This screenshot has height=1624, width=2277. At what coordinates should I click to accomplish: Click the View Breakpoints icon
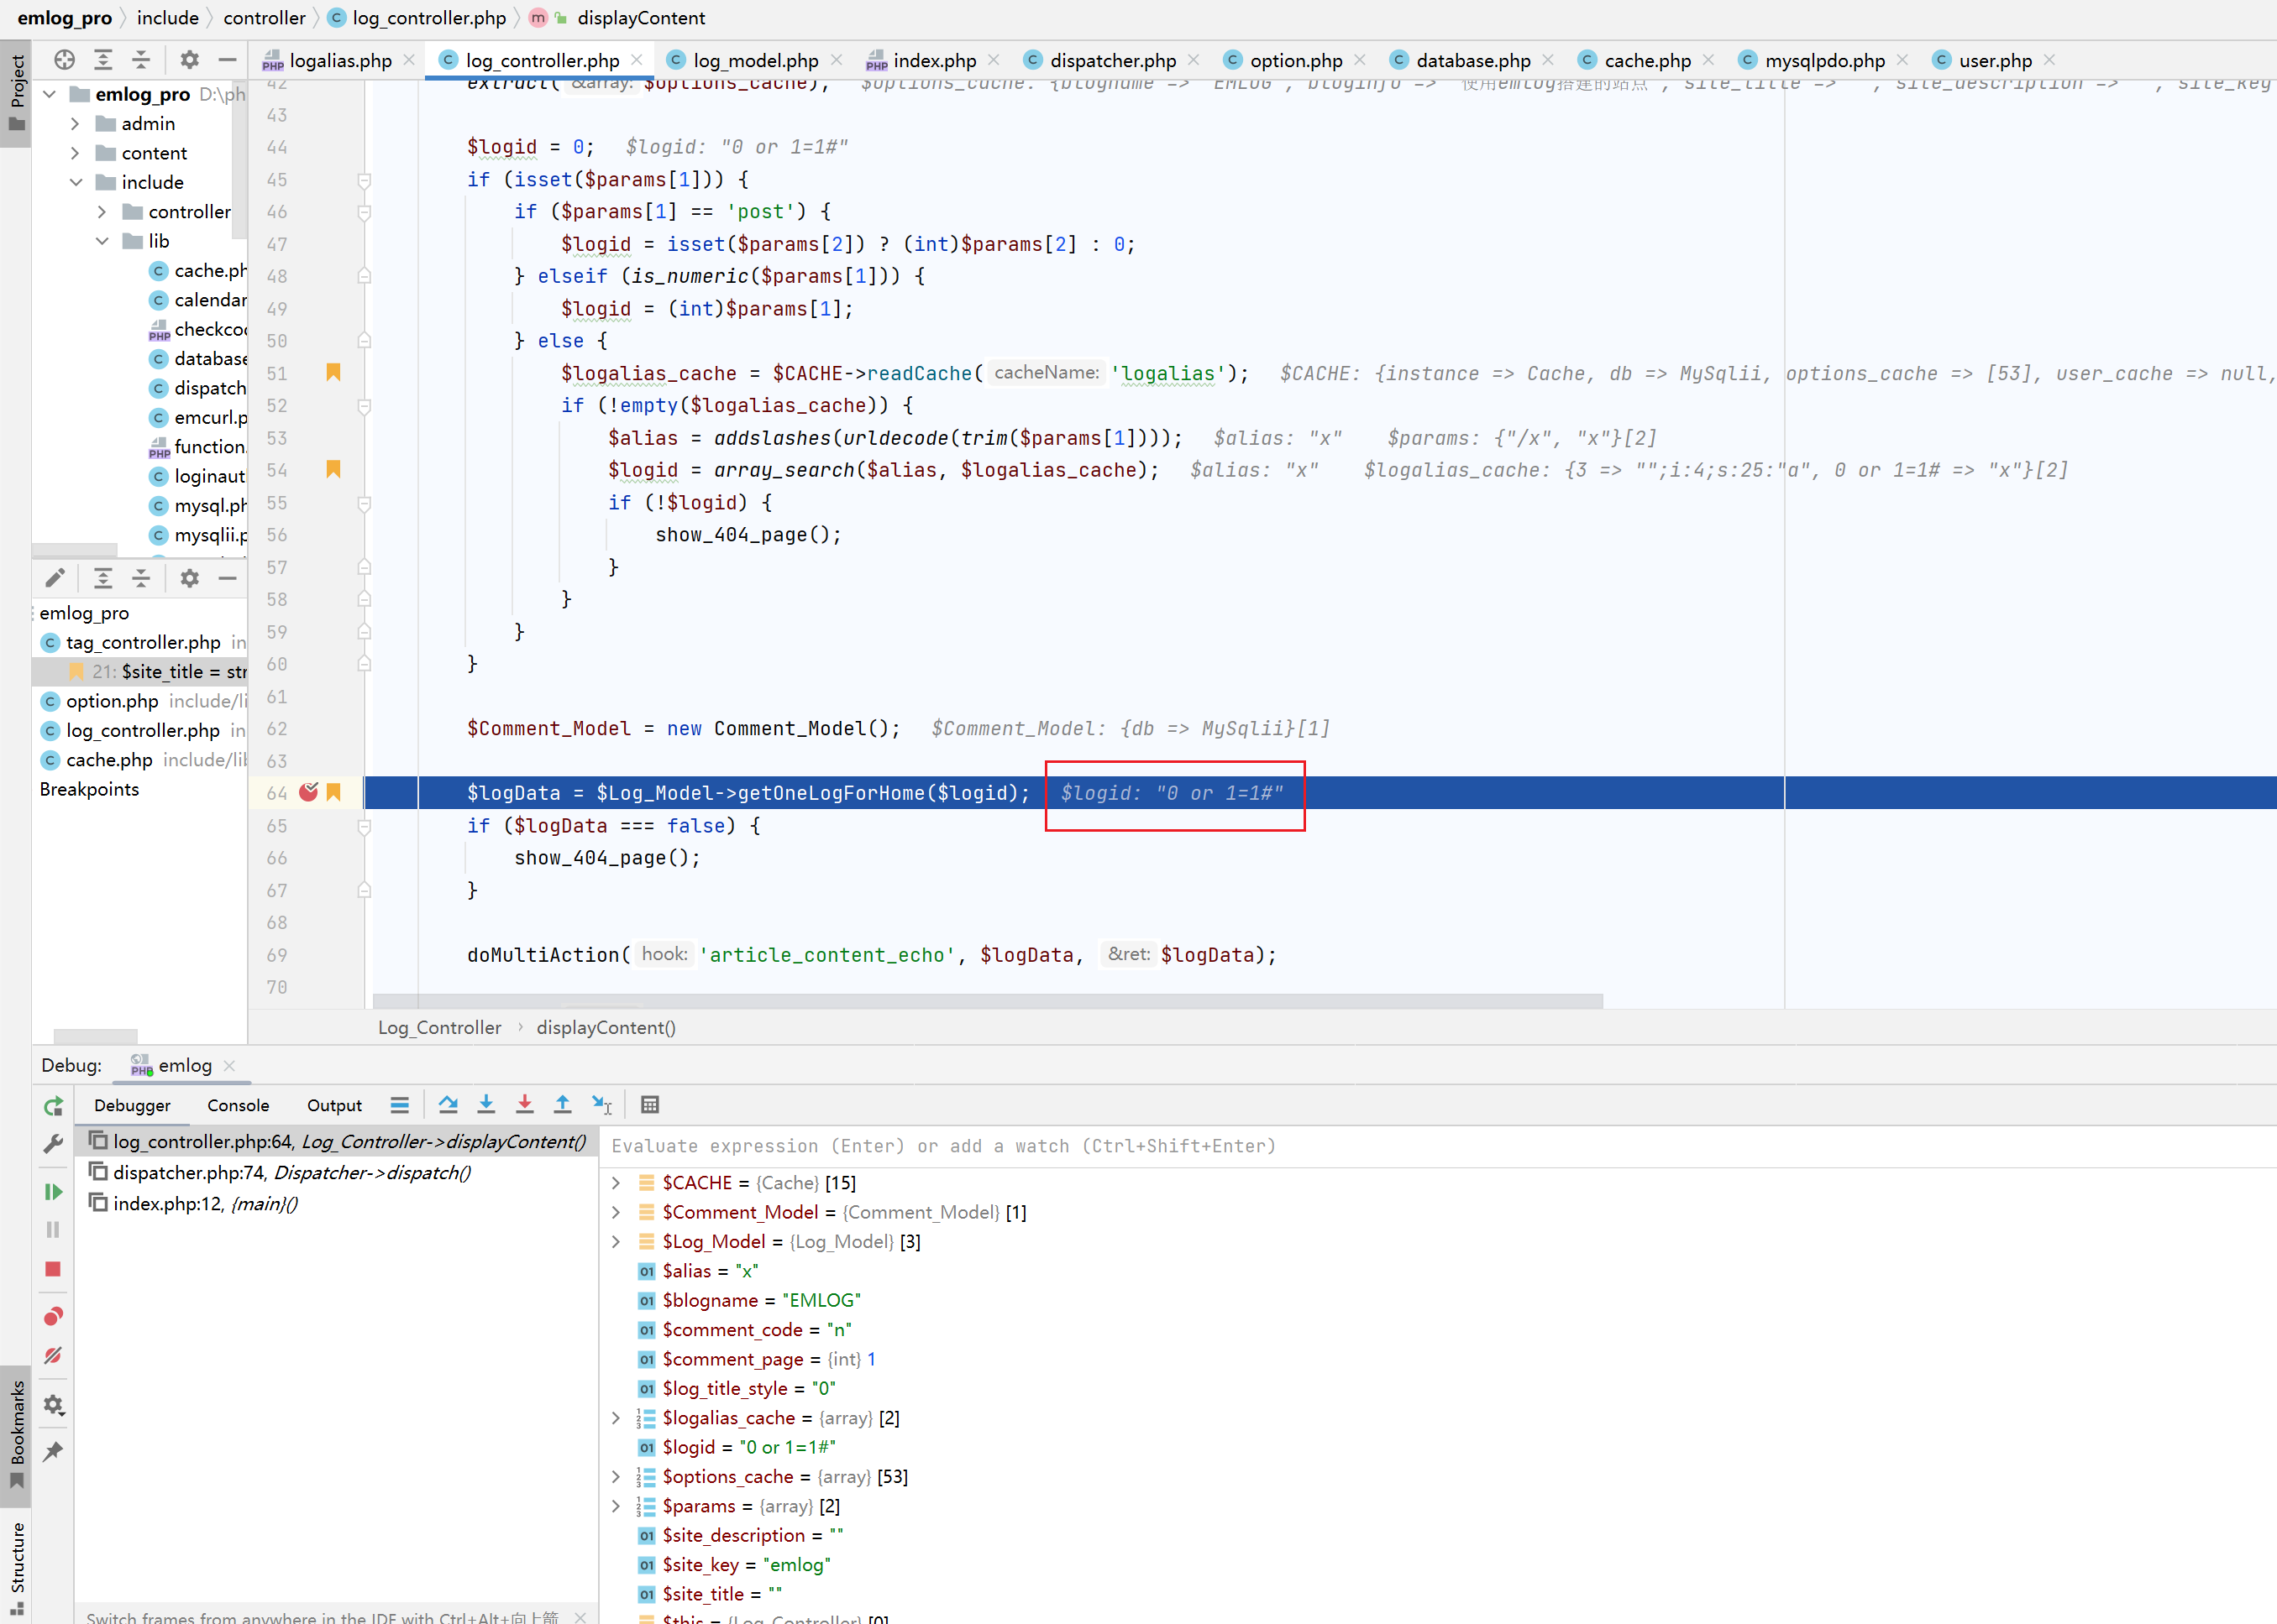point(53,1316)
